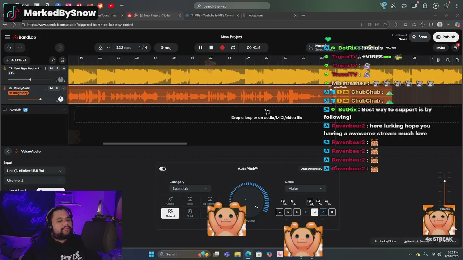Stop playback with the stop button
This screenshot has width=463, height=260.
[211, 48]
